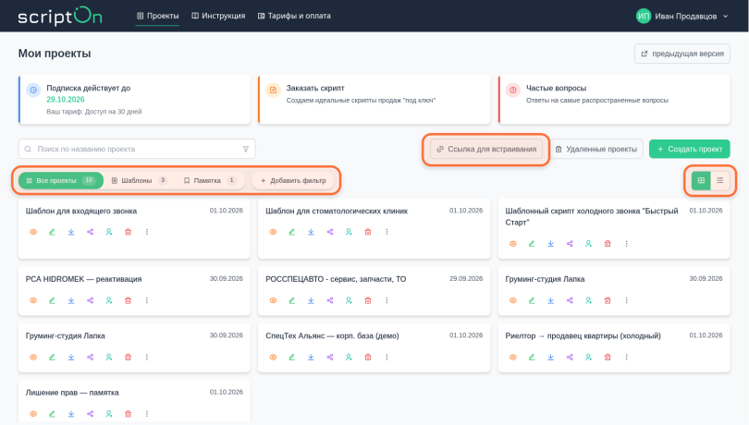Image resolution: width=749 pixels, height=425 pixels.
Task: Click title "СпецТех Альянс — корп. база (демо)"
Action: (332, 335)
